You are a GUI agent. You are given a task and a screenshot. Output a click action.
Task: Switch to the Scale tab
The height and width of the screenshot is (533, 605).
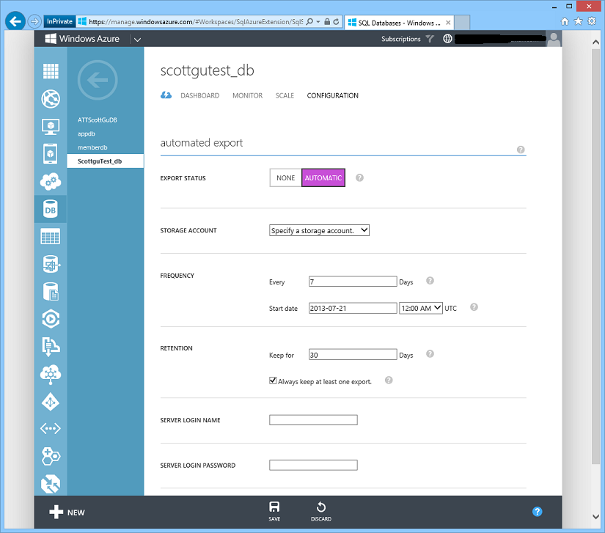pos(285,95)
